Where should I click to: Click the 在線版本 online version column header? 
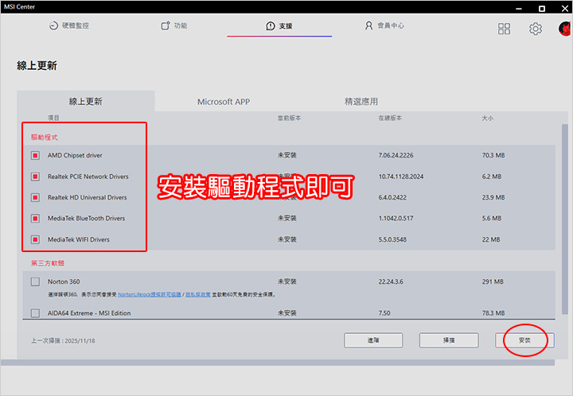390,118
